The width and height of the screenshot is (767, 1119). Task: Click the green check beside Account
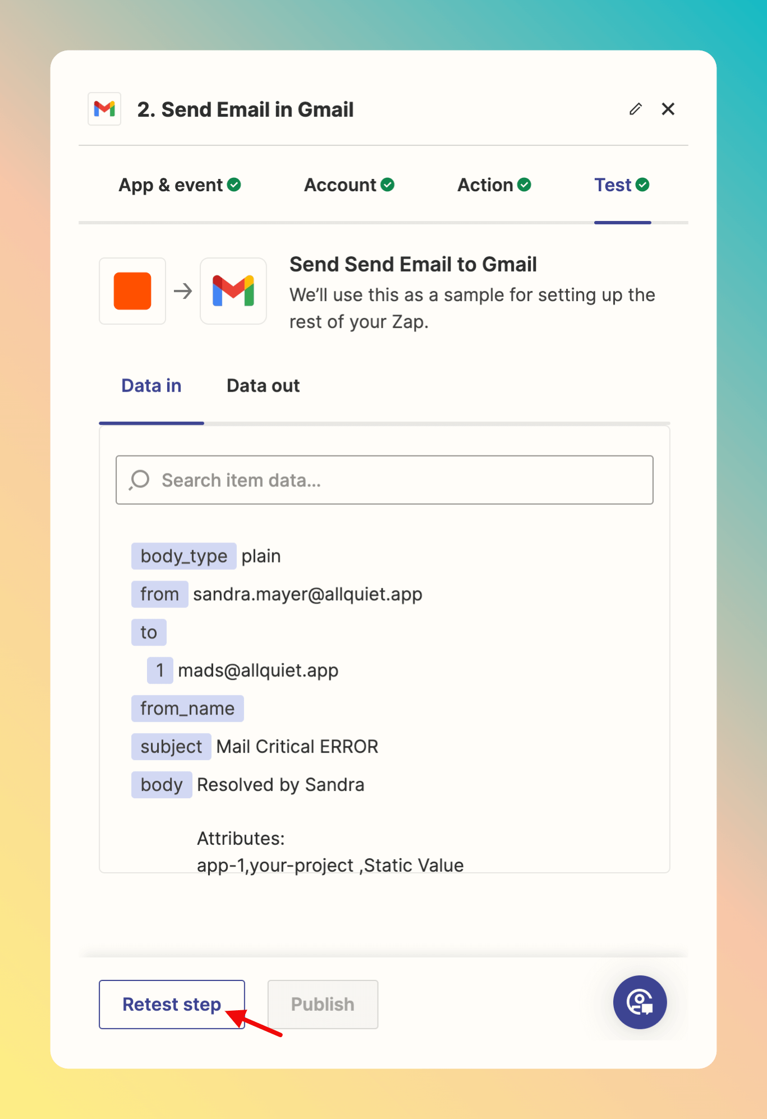[x=388, y=185]
